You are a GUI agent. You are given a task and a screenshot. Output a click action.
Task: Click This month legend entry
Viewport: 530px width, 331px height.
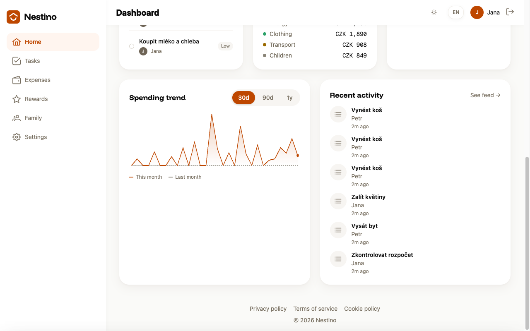click(x=146, y=177)
